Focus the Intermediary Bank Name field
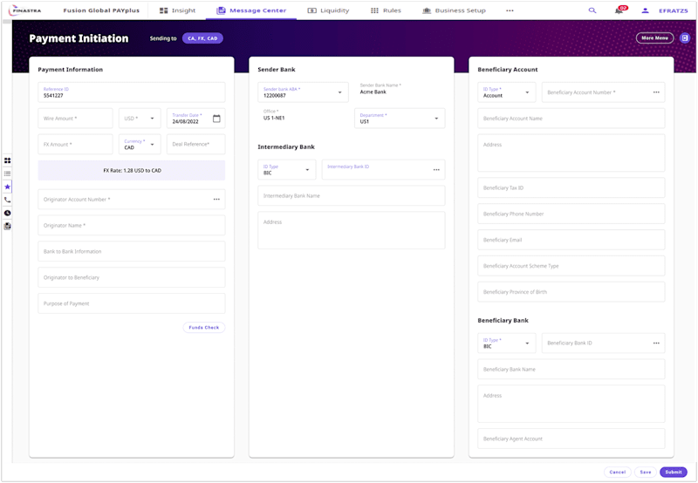 (352, 195)
